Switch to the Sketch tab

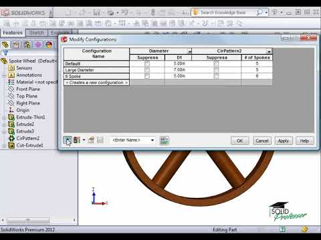coord(37,33)
